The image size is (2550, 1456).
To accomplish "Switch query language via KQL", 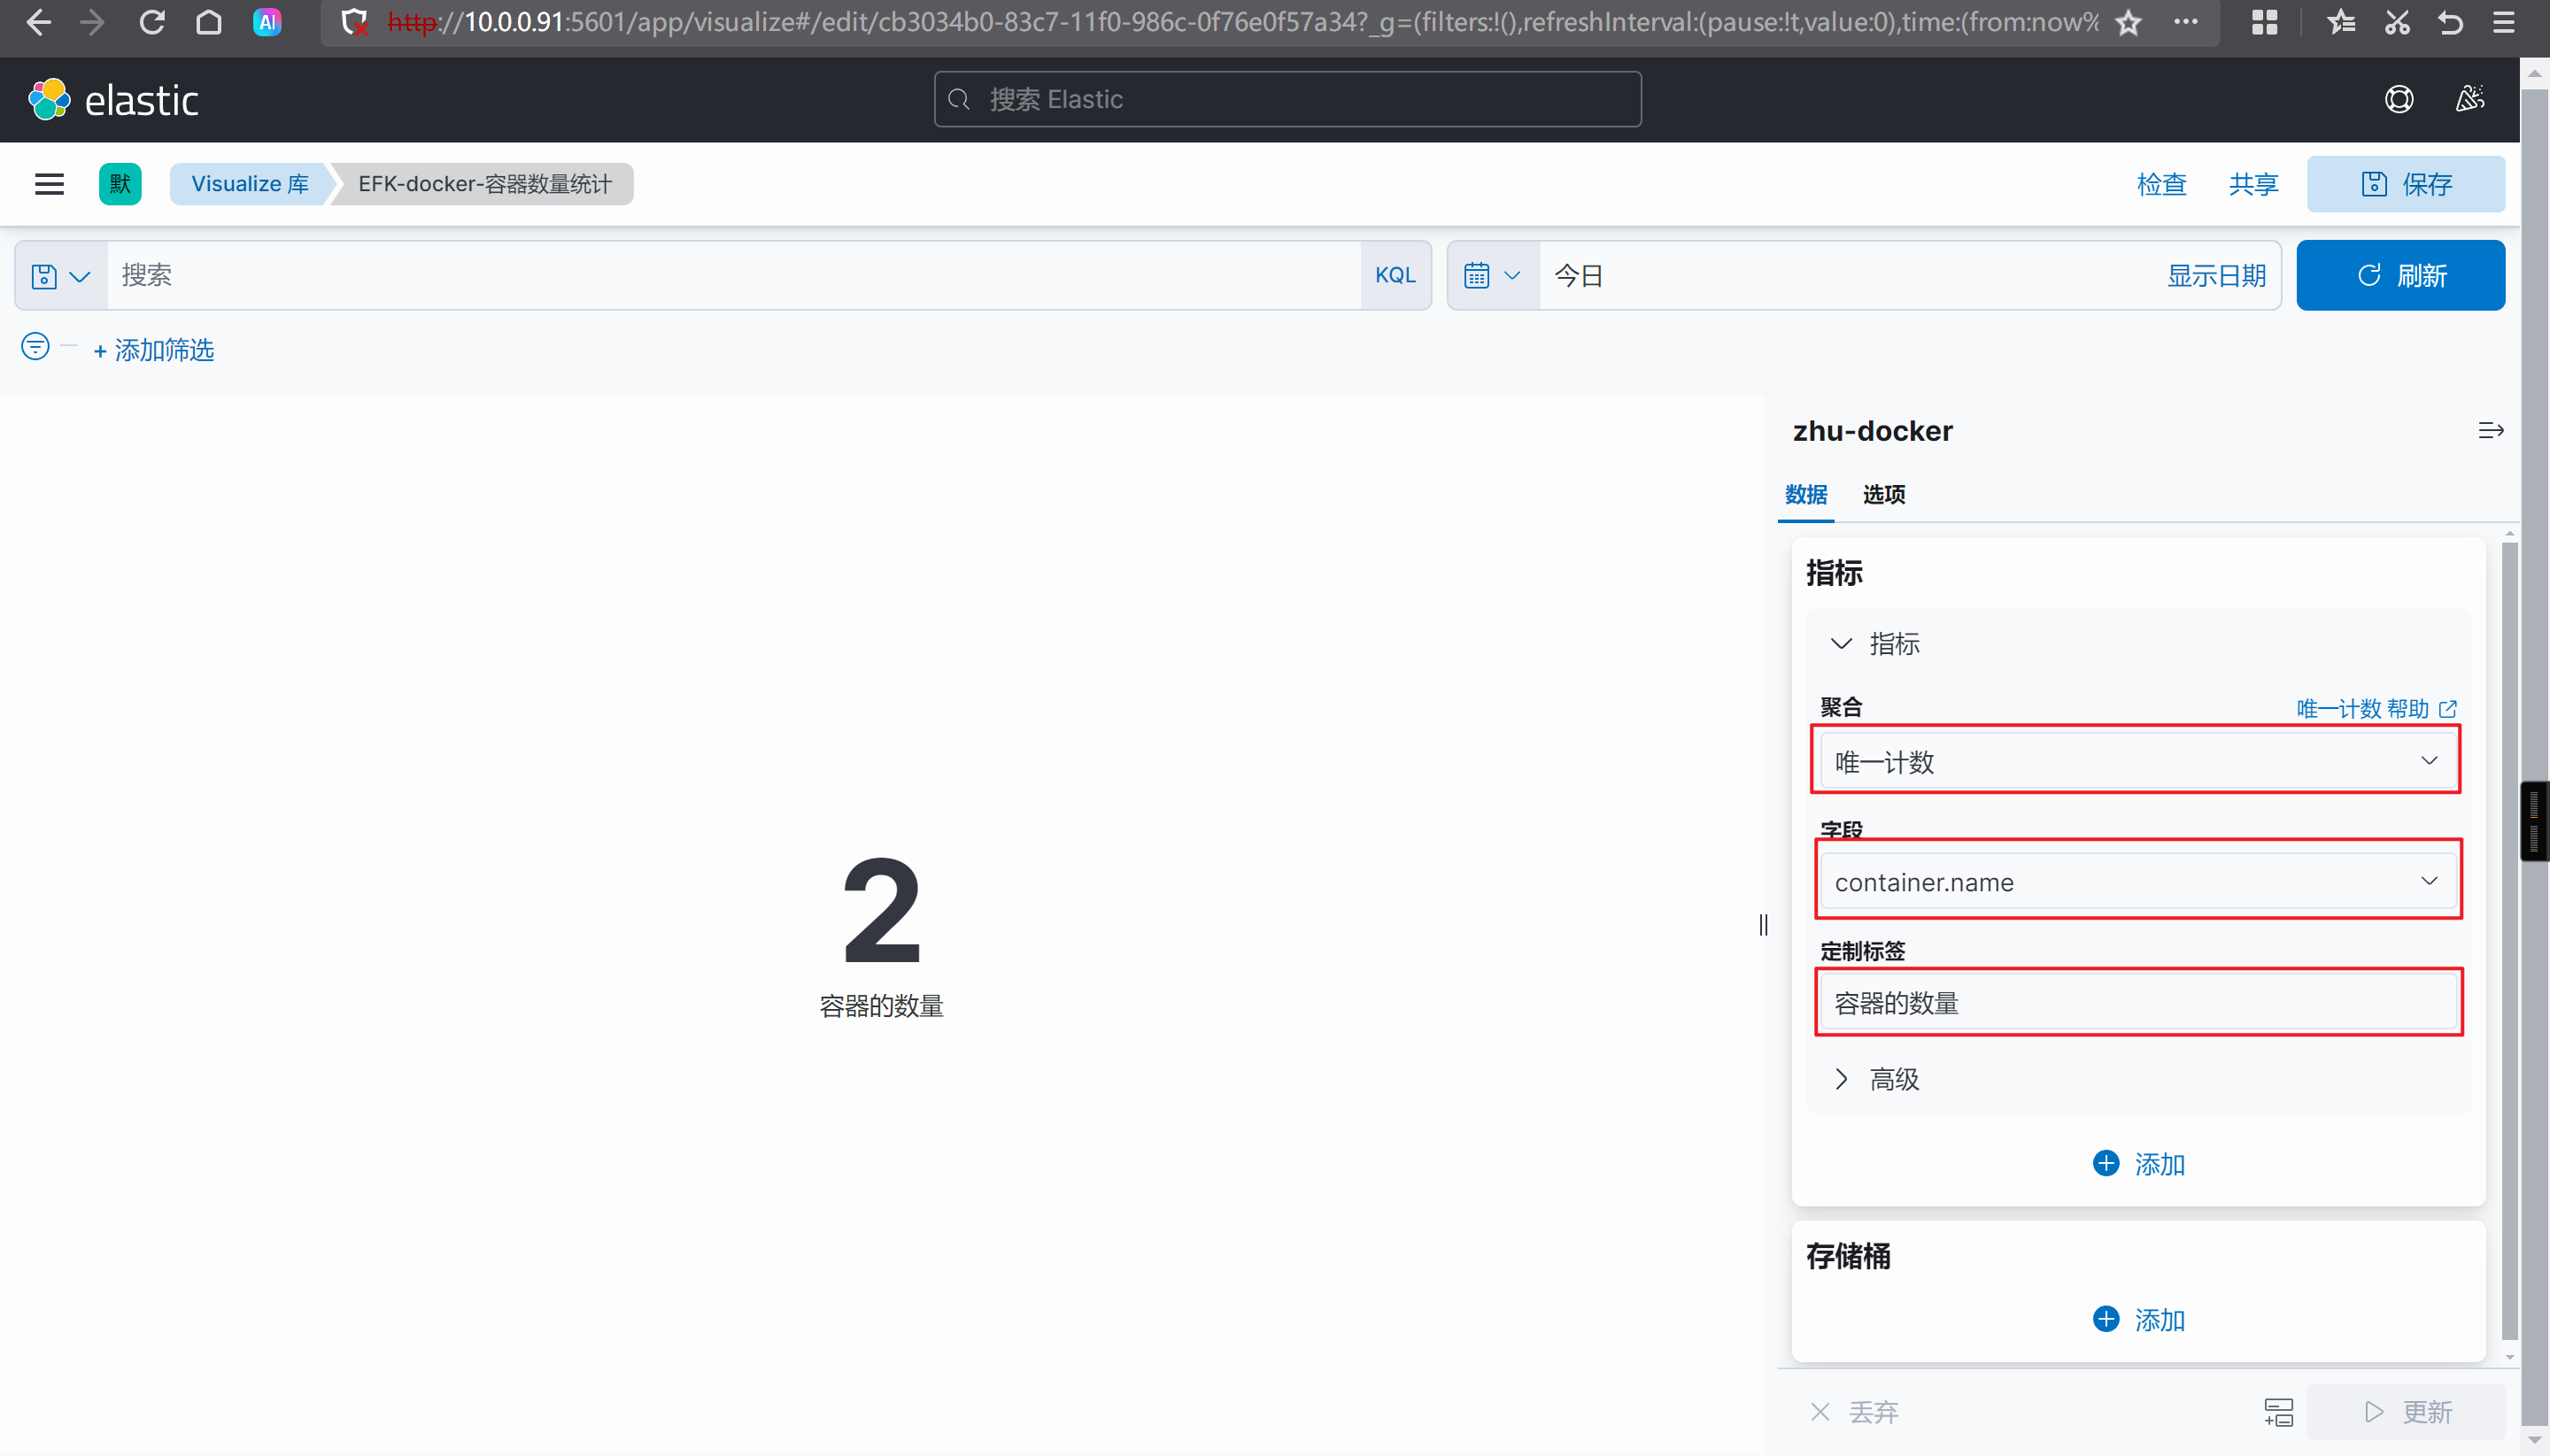I will (1395, 276).
